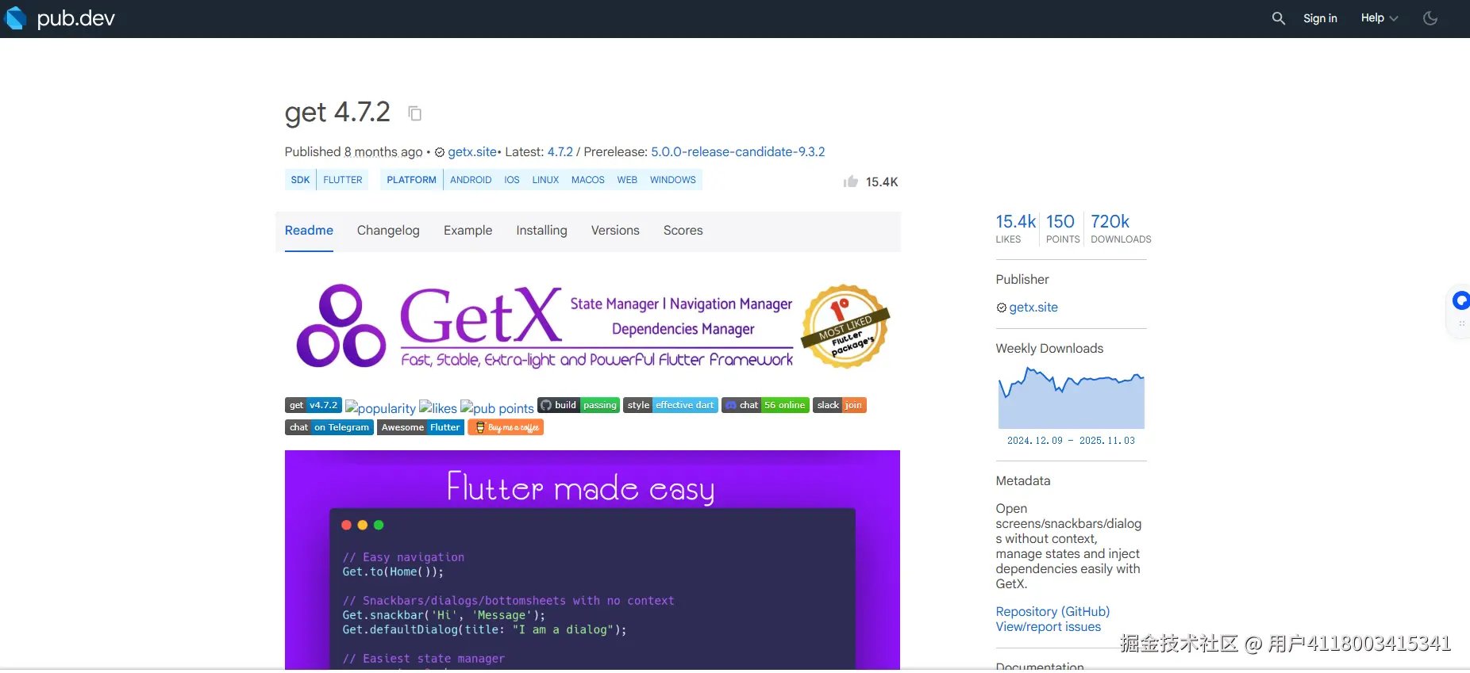Click the pub.dev logo
1470x673 pixels.
click(x=60, y=18)
